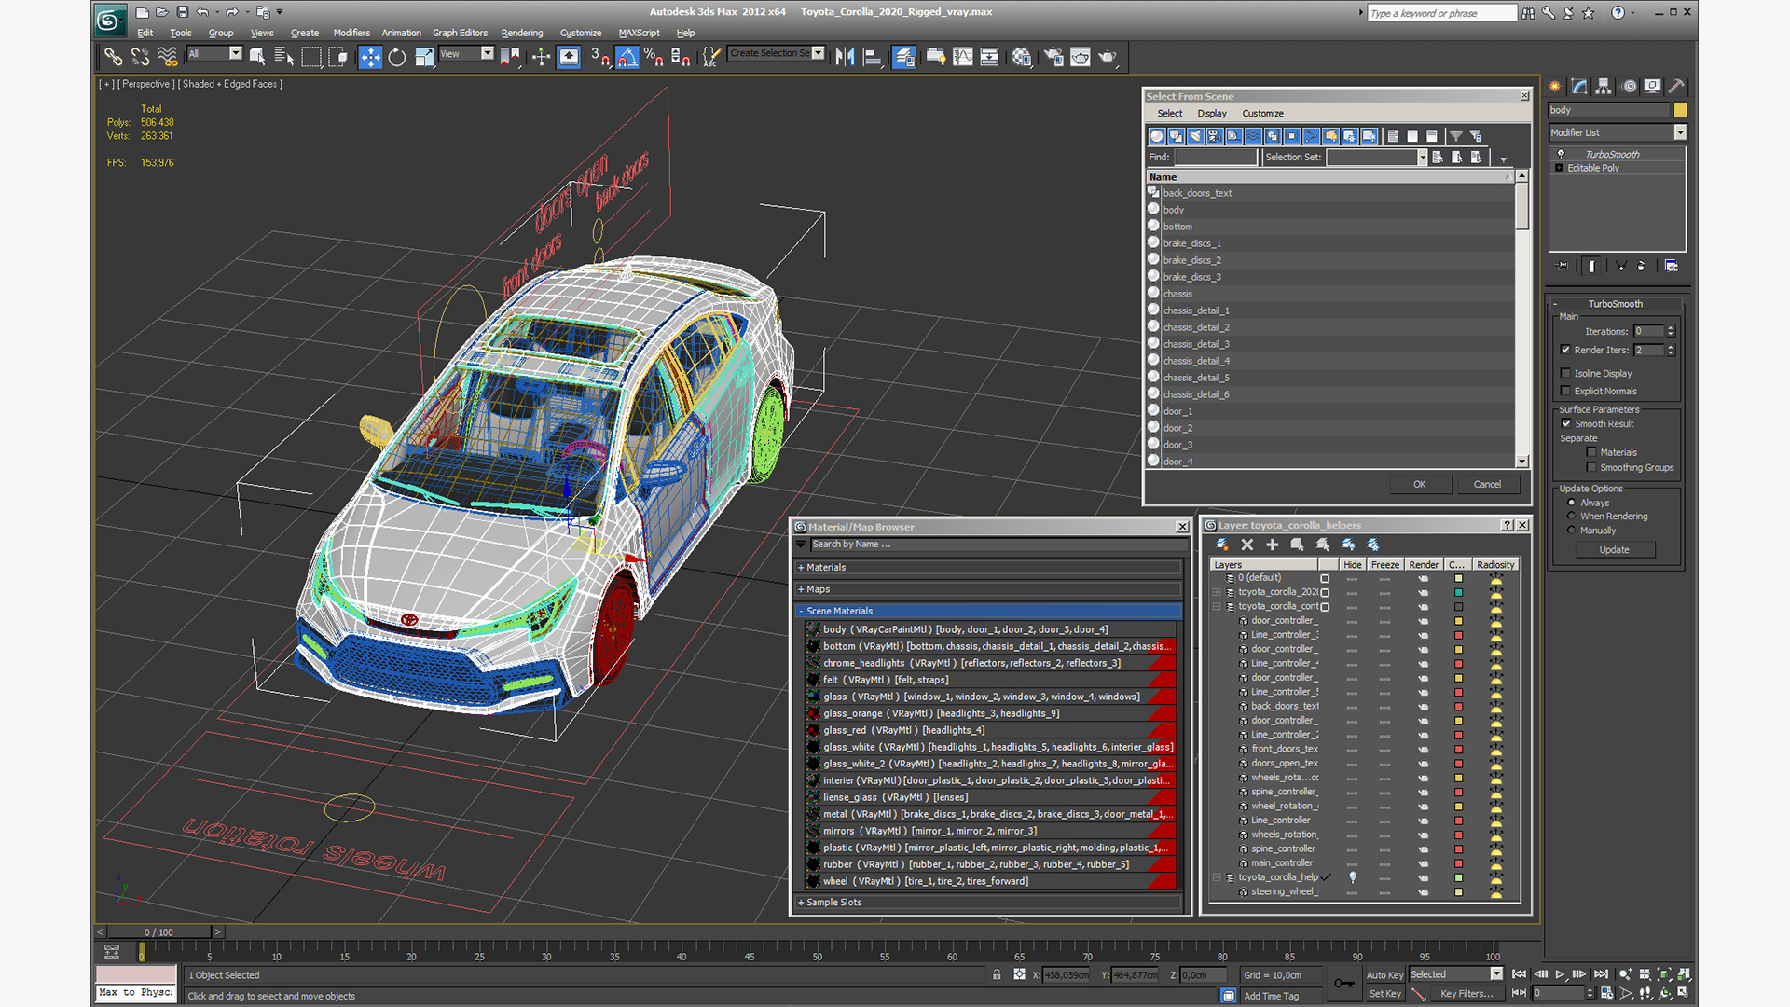1790x1007 pixels.
Task: Switch to the Create command panel tab
Action: [x=1555, y=86]
